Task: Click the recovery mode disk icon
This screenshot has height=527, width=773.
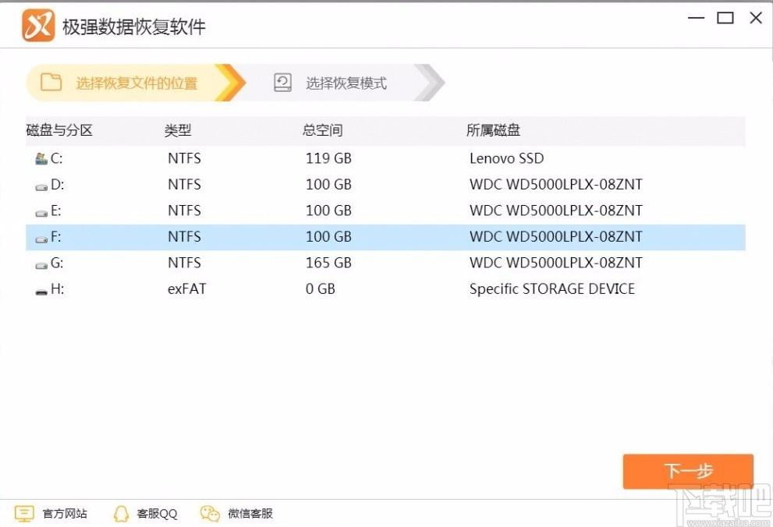Action: (282, 83)
